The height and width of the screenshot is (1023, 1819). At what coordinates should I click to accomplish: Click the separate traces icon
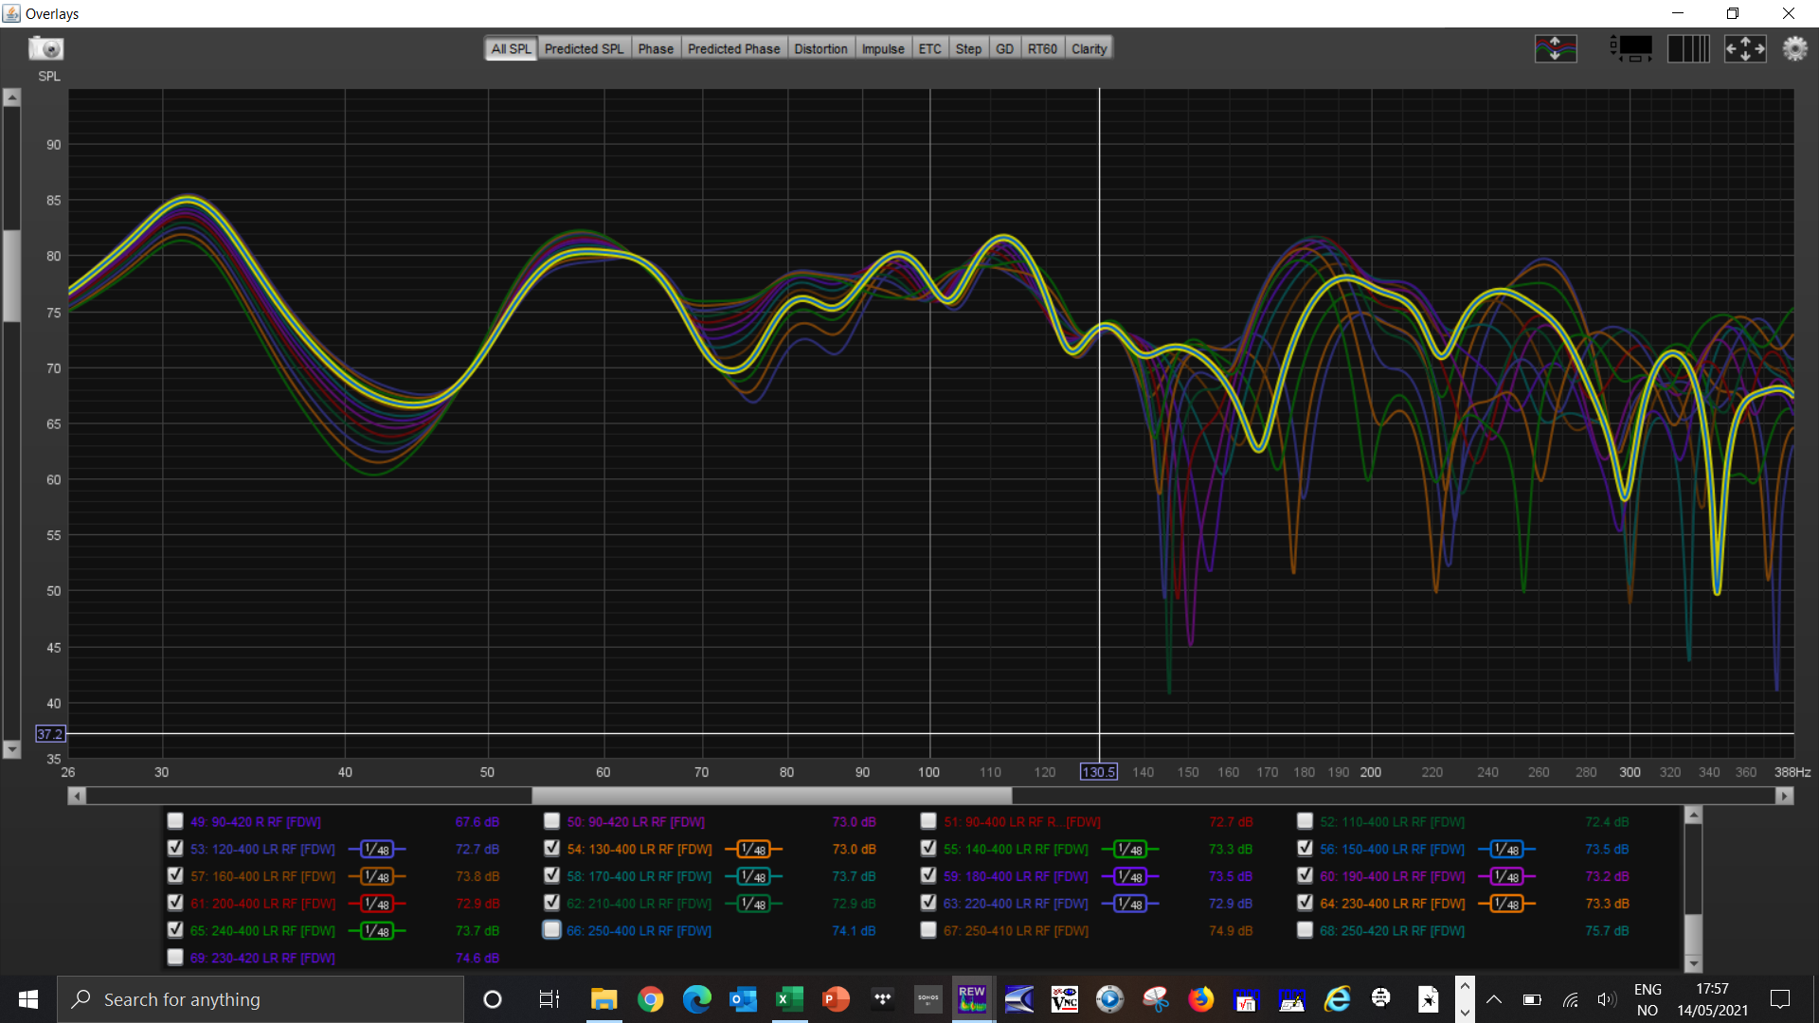(1556, 48)
